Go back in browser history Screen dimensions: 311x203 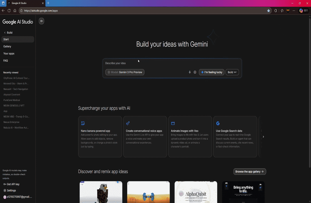pyautogui.click(x=3, y=11)
